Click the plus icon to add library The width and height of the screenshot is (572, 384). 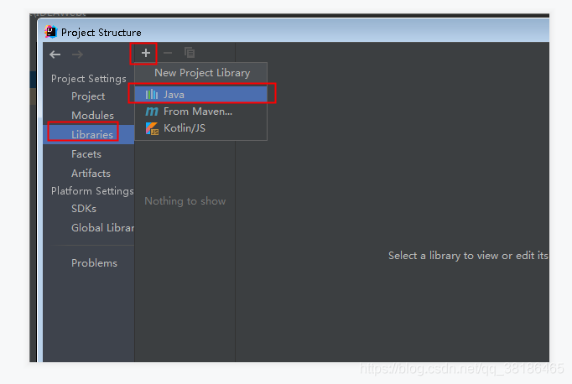[146, 54]
